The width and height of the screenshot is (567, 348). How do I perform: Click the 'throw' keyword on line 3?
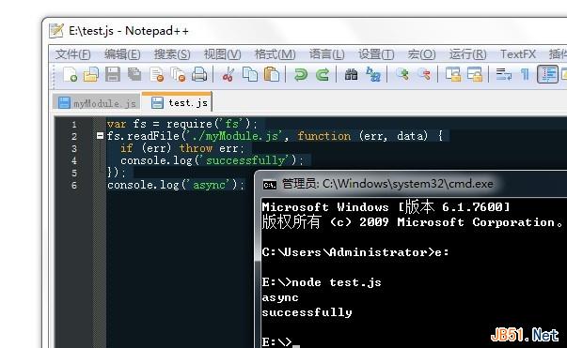pos(196,148)
